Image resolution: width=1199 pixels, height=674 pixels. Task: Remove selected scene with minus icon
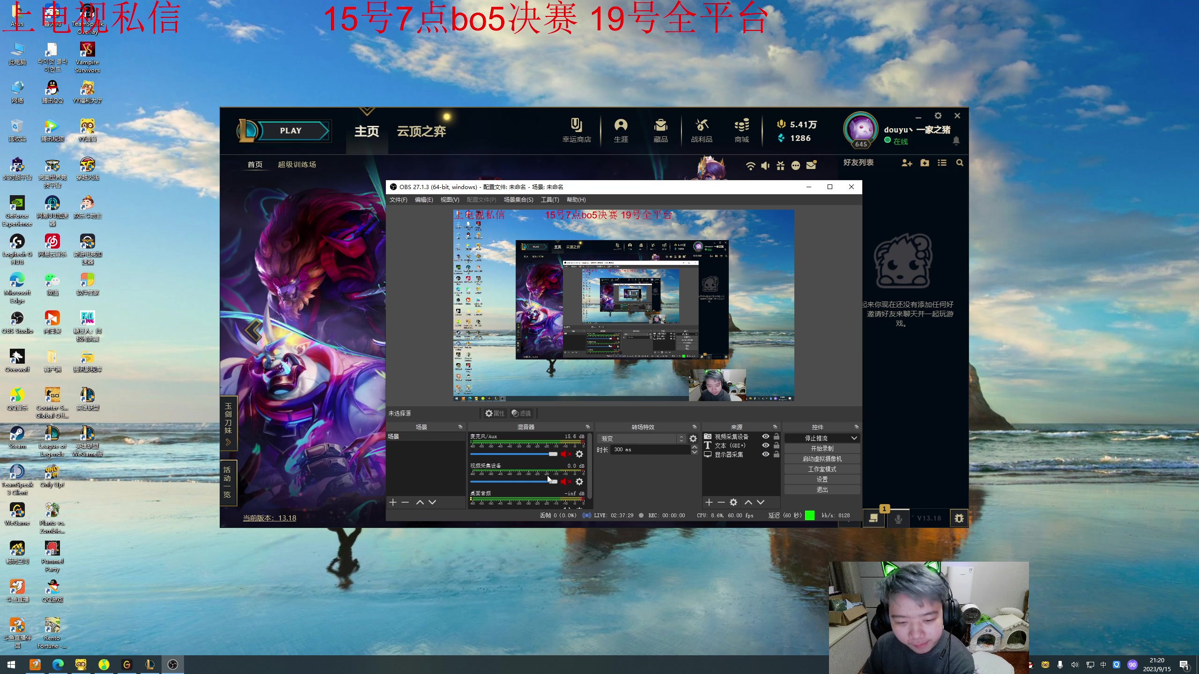(x=405, y=502)
